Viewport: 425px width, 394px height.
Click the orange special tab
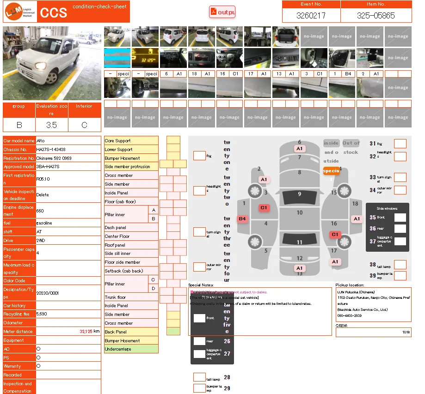[331, 171]
